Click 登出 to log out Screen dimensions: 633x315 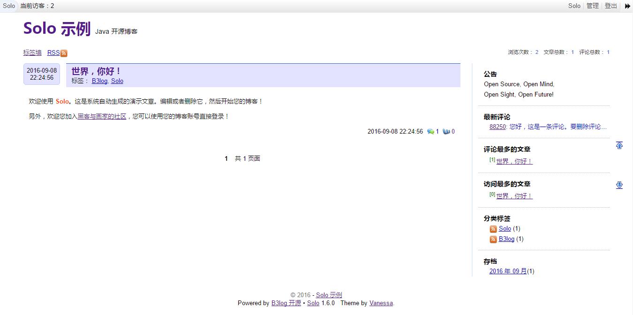click(611, 6)
